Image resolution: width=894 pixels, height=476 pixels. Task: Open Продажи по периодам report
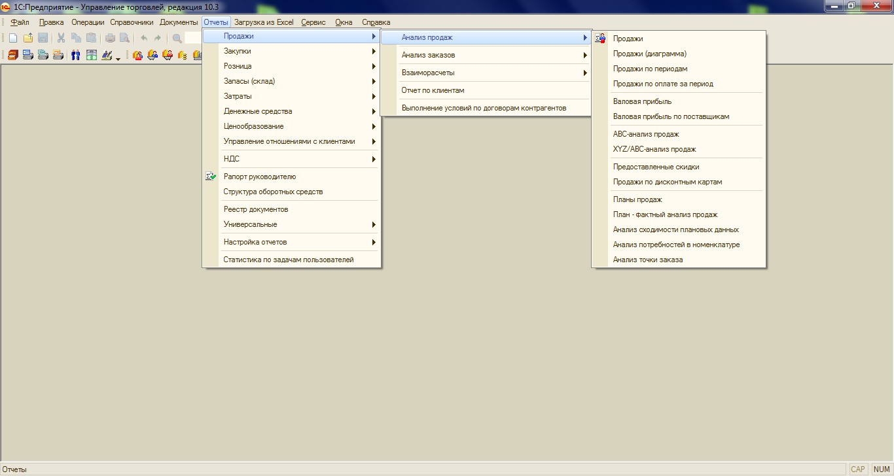tap(679, 69)
